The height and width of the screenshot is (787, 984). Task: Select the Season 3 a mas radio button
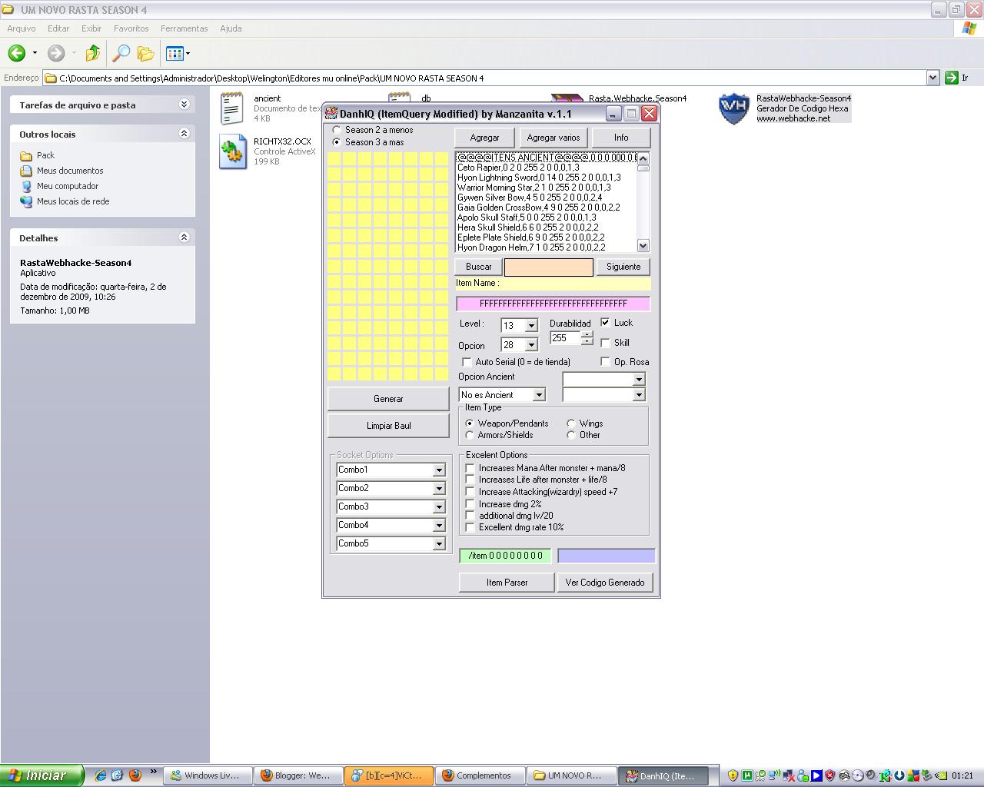[337, 142]
